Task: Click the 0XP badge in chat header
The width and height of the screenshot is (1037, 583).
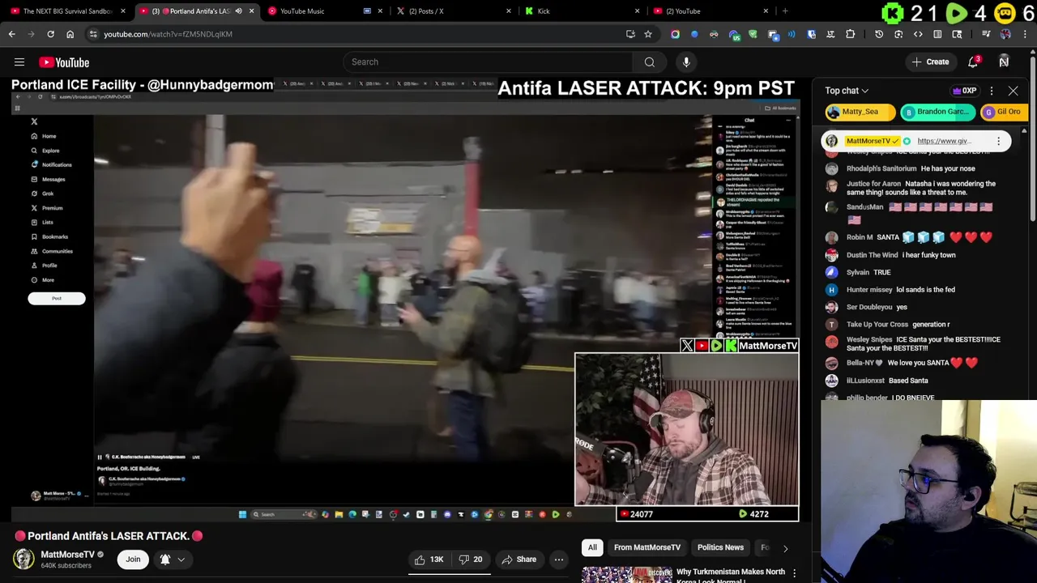Action: (x=965, y=91)
